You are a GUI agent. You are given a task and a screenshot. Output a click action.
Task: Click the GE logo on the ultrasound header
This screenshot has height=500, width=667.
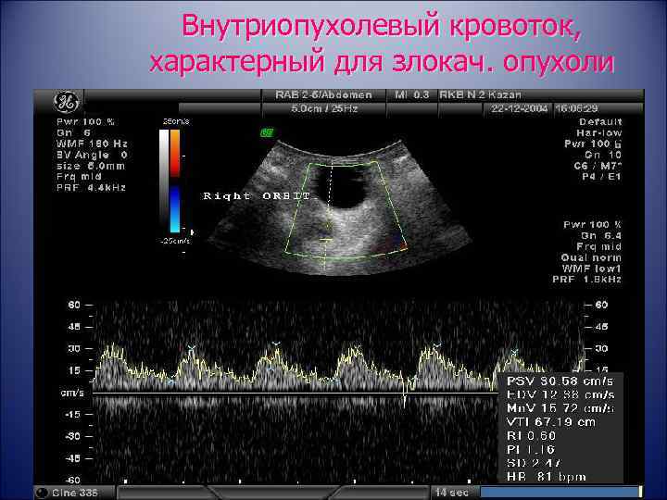67,103
